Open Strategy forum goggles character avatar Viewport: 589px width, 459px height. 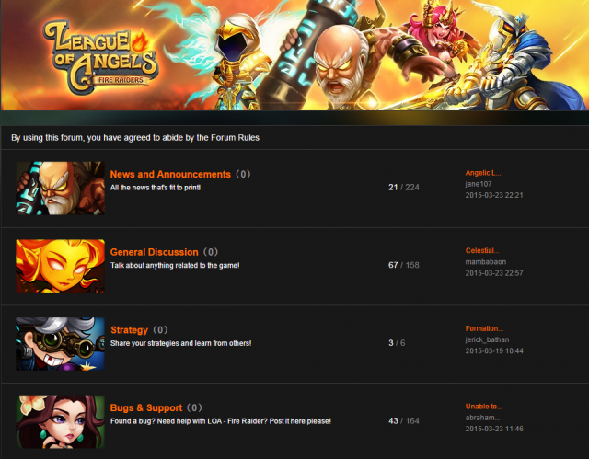(x=60, y=344)
